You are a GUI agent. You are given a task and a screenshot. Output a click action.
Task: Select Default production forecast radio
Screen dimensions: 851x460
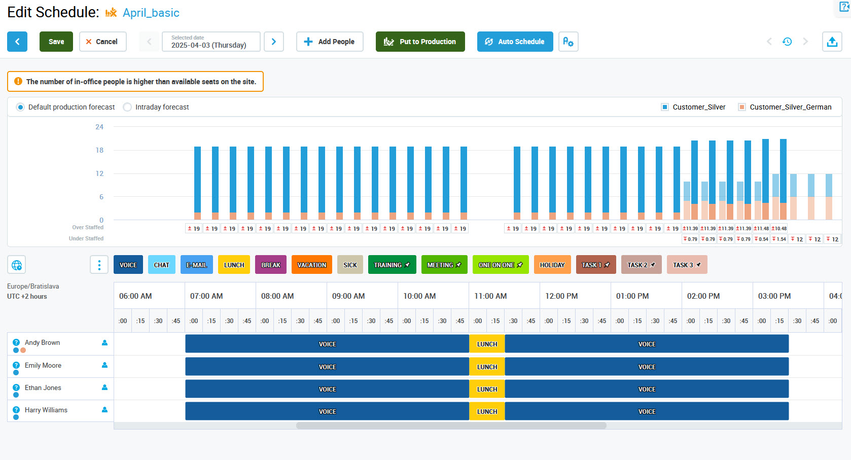(x=20, y=107)
